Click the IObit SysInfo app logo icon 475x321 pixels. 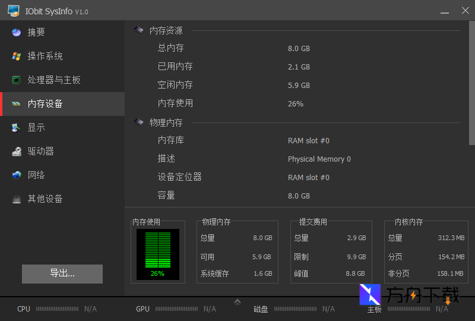pos(14,11)
